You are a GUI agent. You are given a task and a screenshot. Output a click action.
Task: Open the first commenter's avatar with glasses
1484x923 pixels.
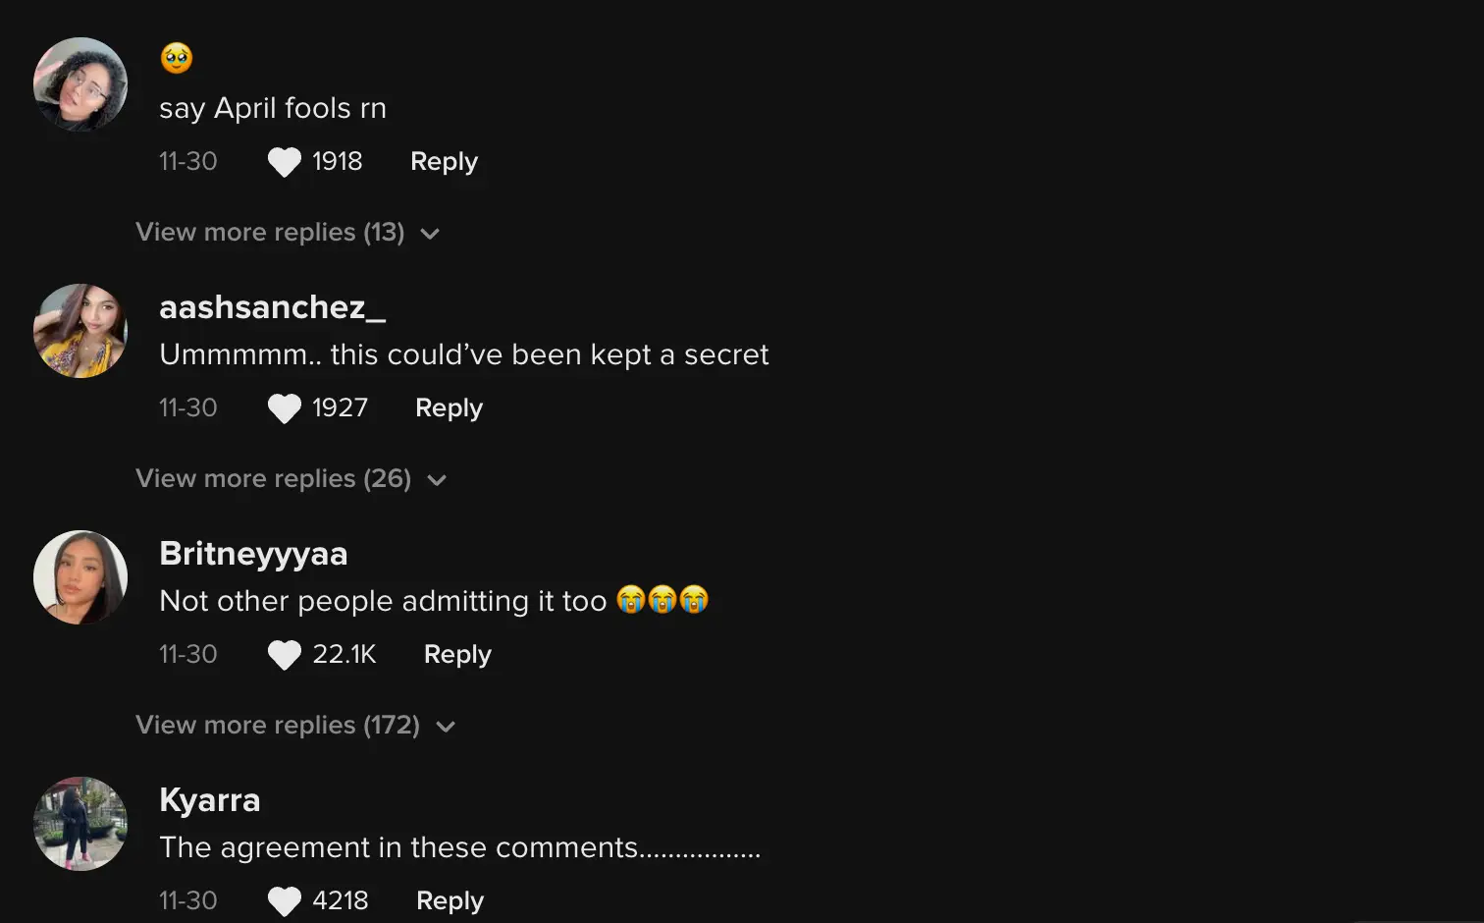click(x=80, y=84)
